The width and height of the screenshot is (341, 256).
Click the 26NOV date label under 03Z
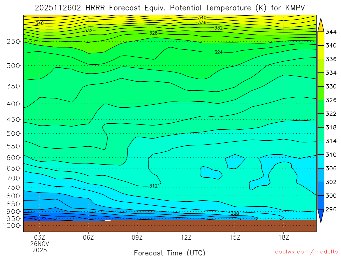(x=40, y=244)
